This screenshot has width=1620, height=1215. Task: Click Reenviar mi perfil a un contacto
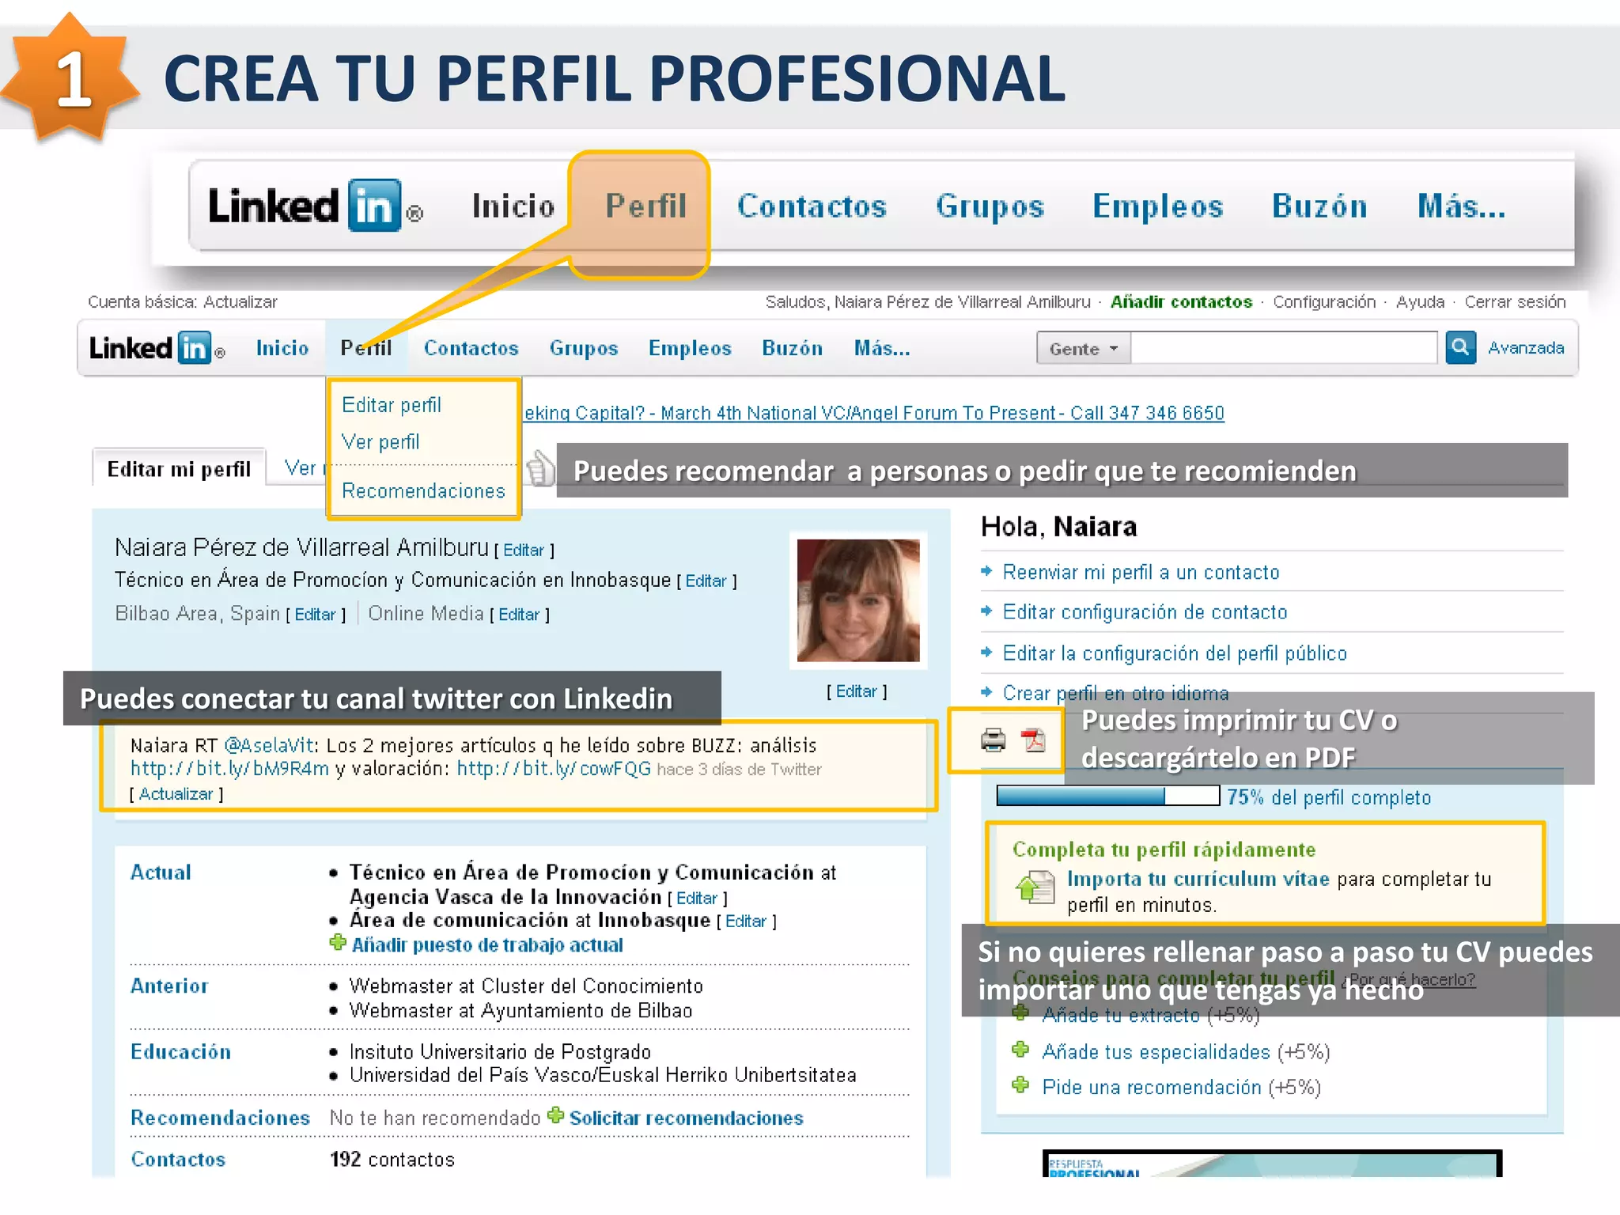click(x=1141, y=572)
